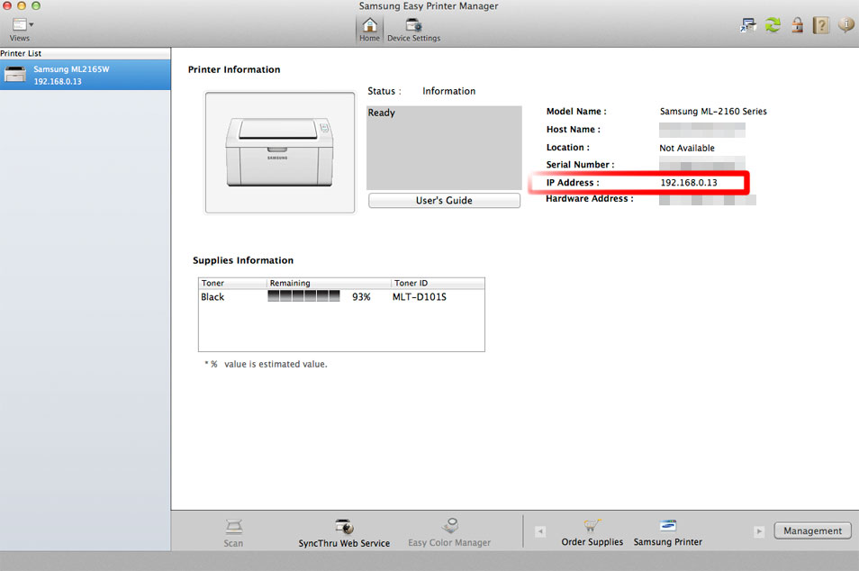Open the Samsung Printer link

tap(668, 532)
